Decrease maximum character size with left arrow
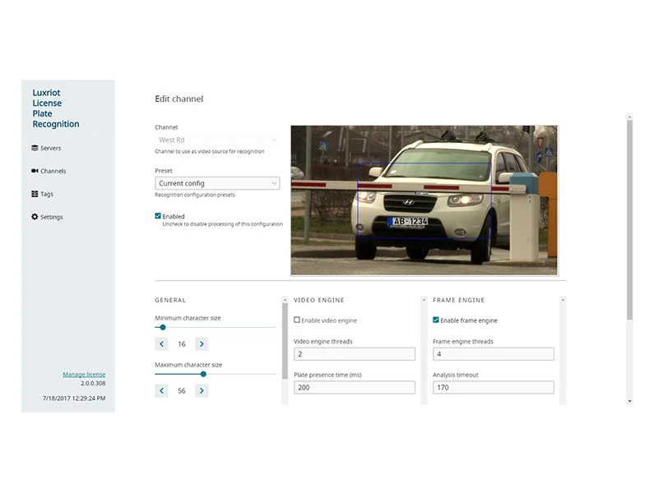Viewport: 658px width, 493px height. tap(161, 391)
